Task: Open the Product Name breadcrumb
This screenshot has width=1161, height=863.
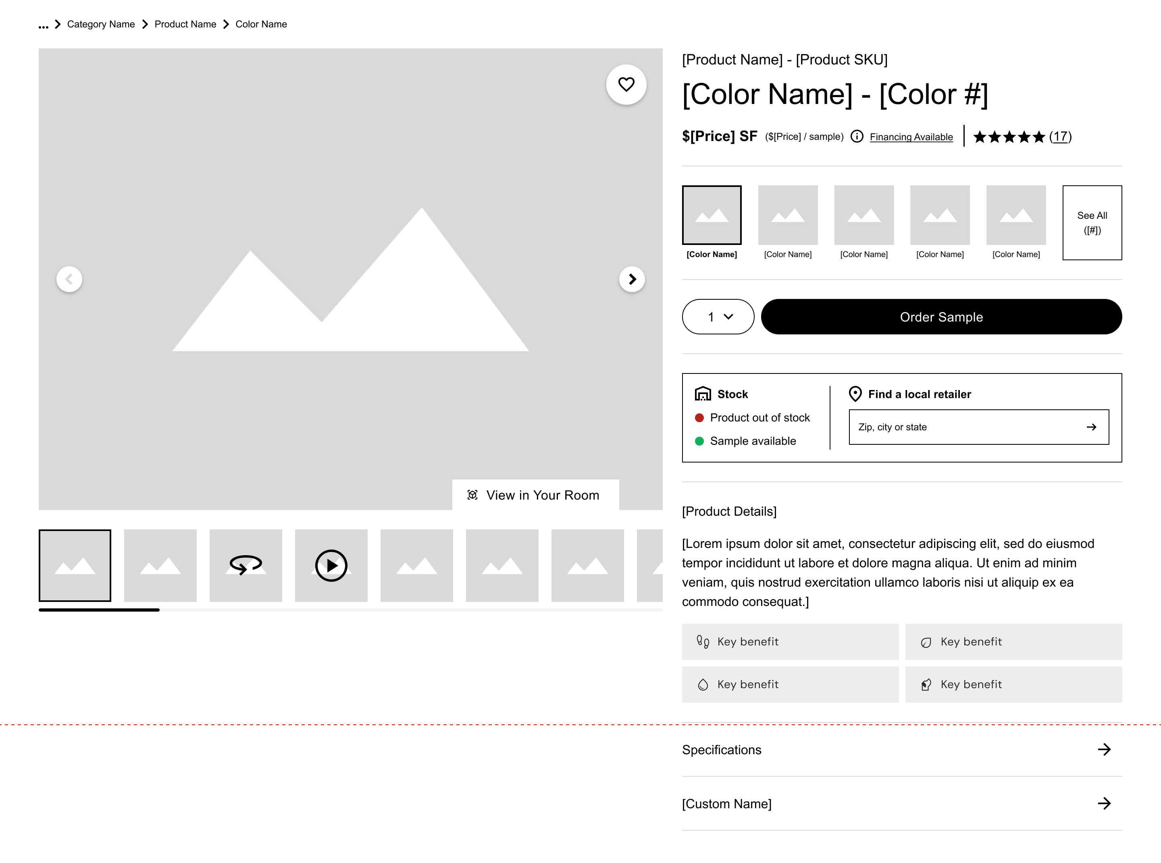Action: (185, 24)
